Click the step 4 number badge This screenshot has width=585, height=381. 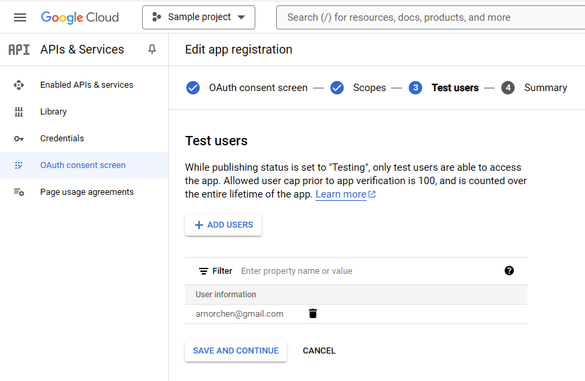(508, 88)
